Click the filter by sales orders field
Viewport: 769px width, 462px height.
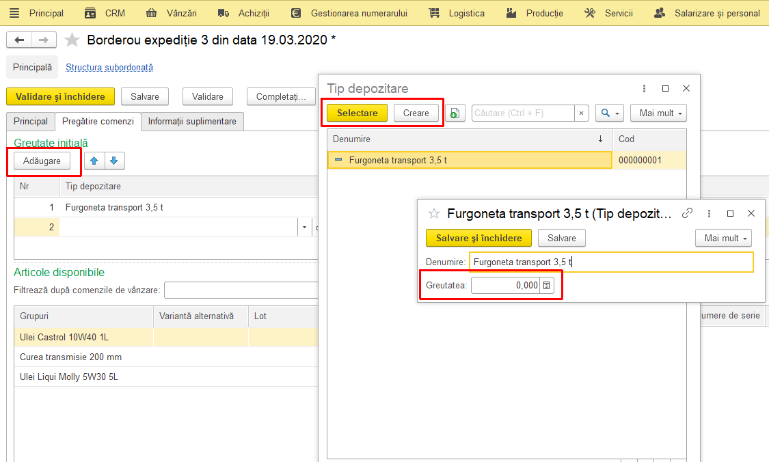point(241,290)
